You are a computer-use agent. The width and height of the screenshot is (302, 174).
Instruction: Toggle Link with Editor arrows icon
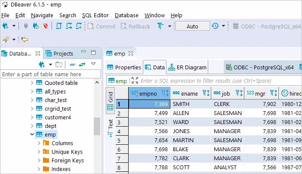pyautogui.click(x=82, y=65)
